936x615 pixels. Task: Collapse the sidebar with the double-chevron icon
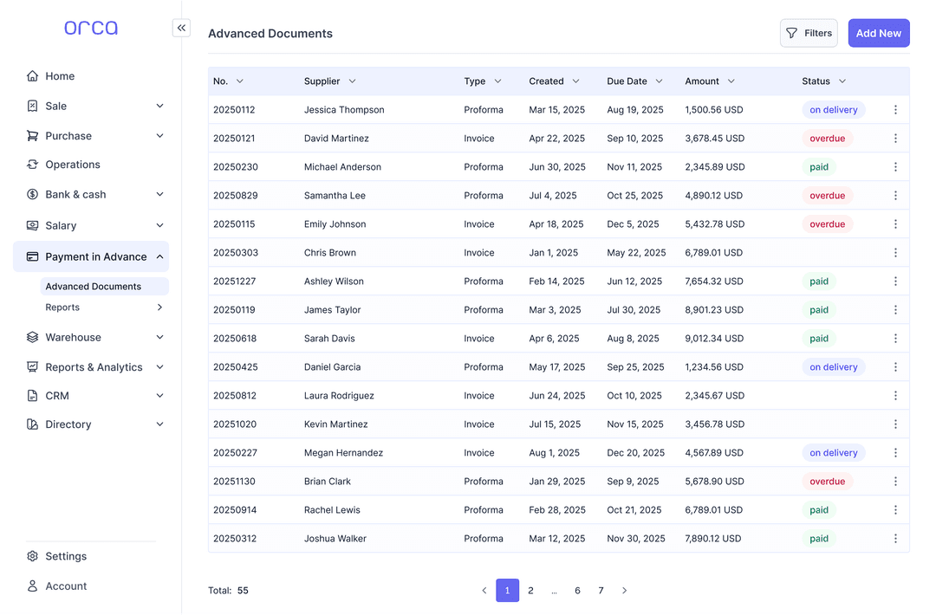tap(181, 27)
